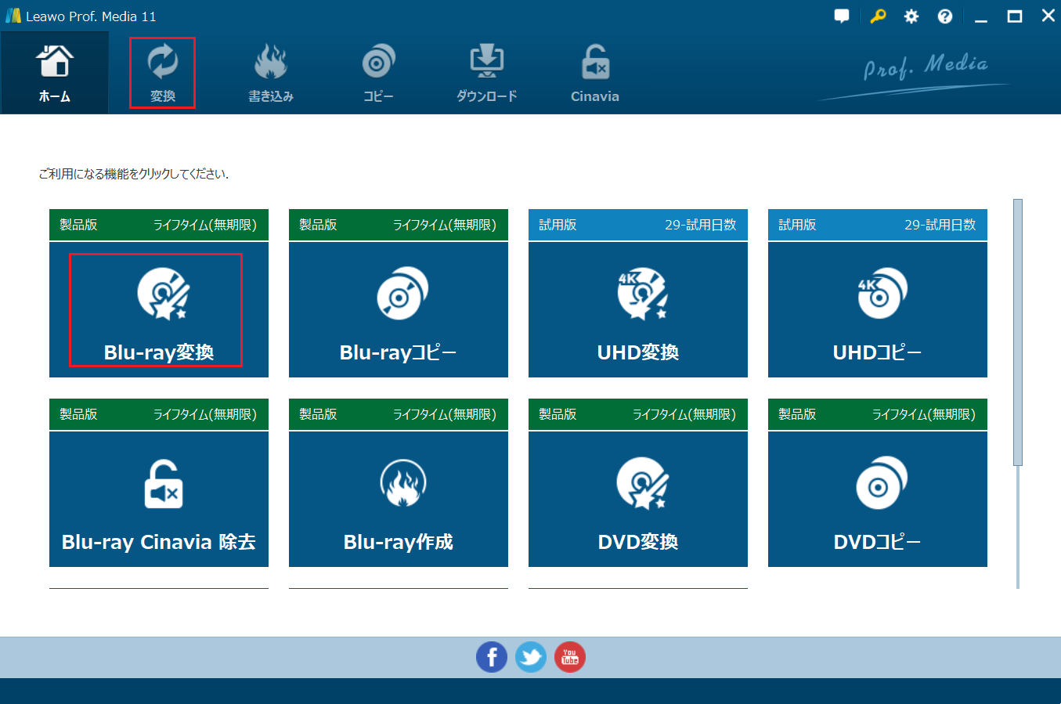The width and height of the screenshot is (1061, 704).
Task: Switch to the ダウンロード tab
Action: coord(486,72)
